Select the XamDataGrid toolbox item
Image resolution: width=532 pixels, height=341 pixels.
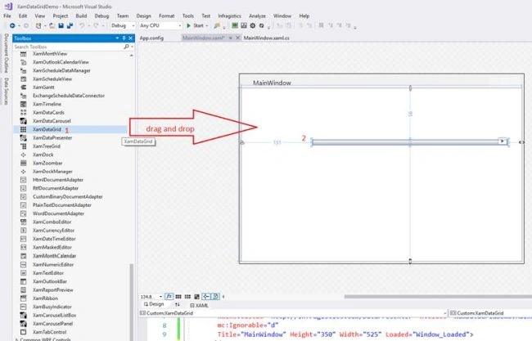(x=70, y=129)
